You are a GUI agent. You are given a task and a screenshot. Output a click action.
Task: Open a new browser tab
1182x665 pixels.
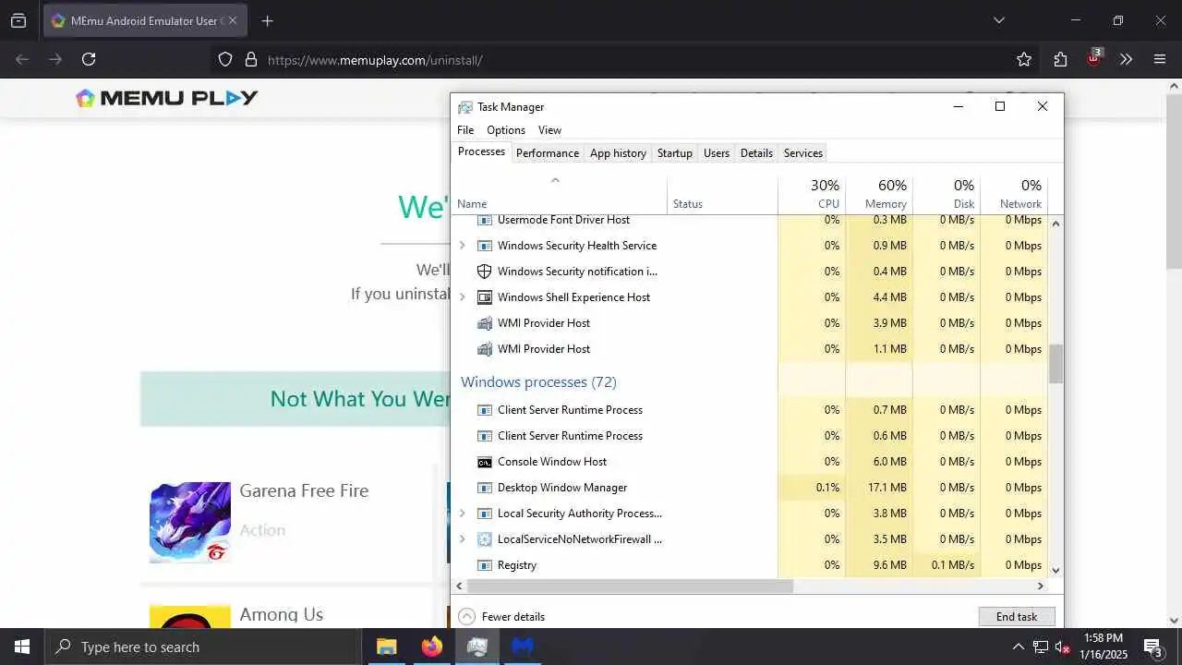267,20
